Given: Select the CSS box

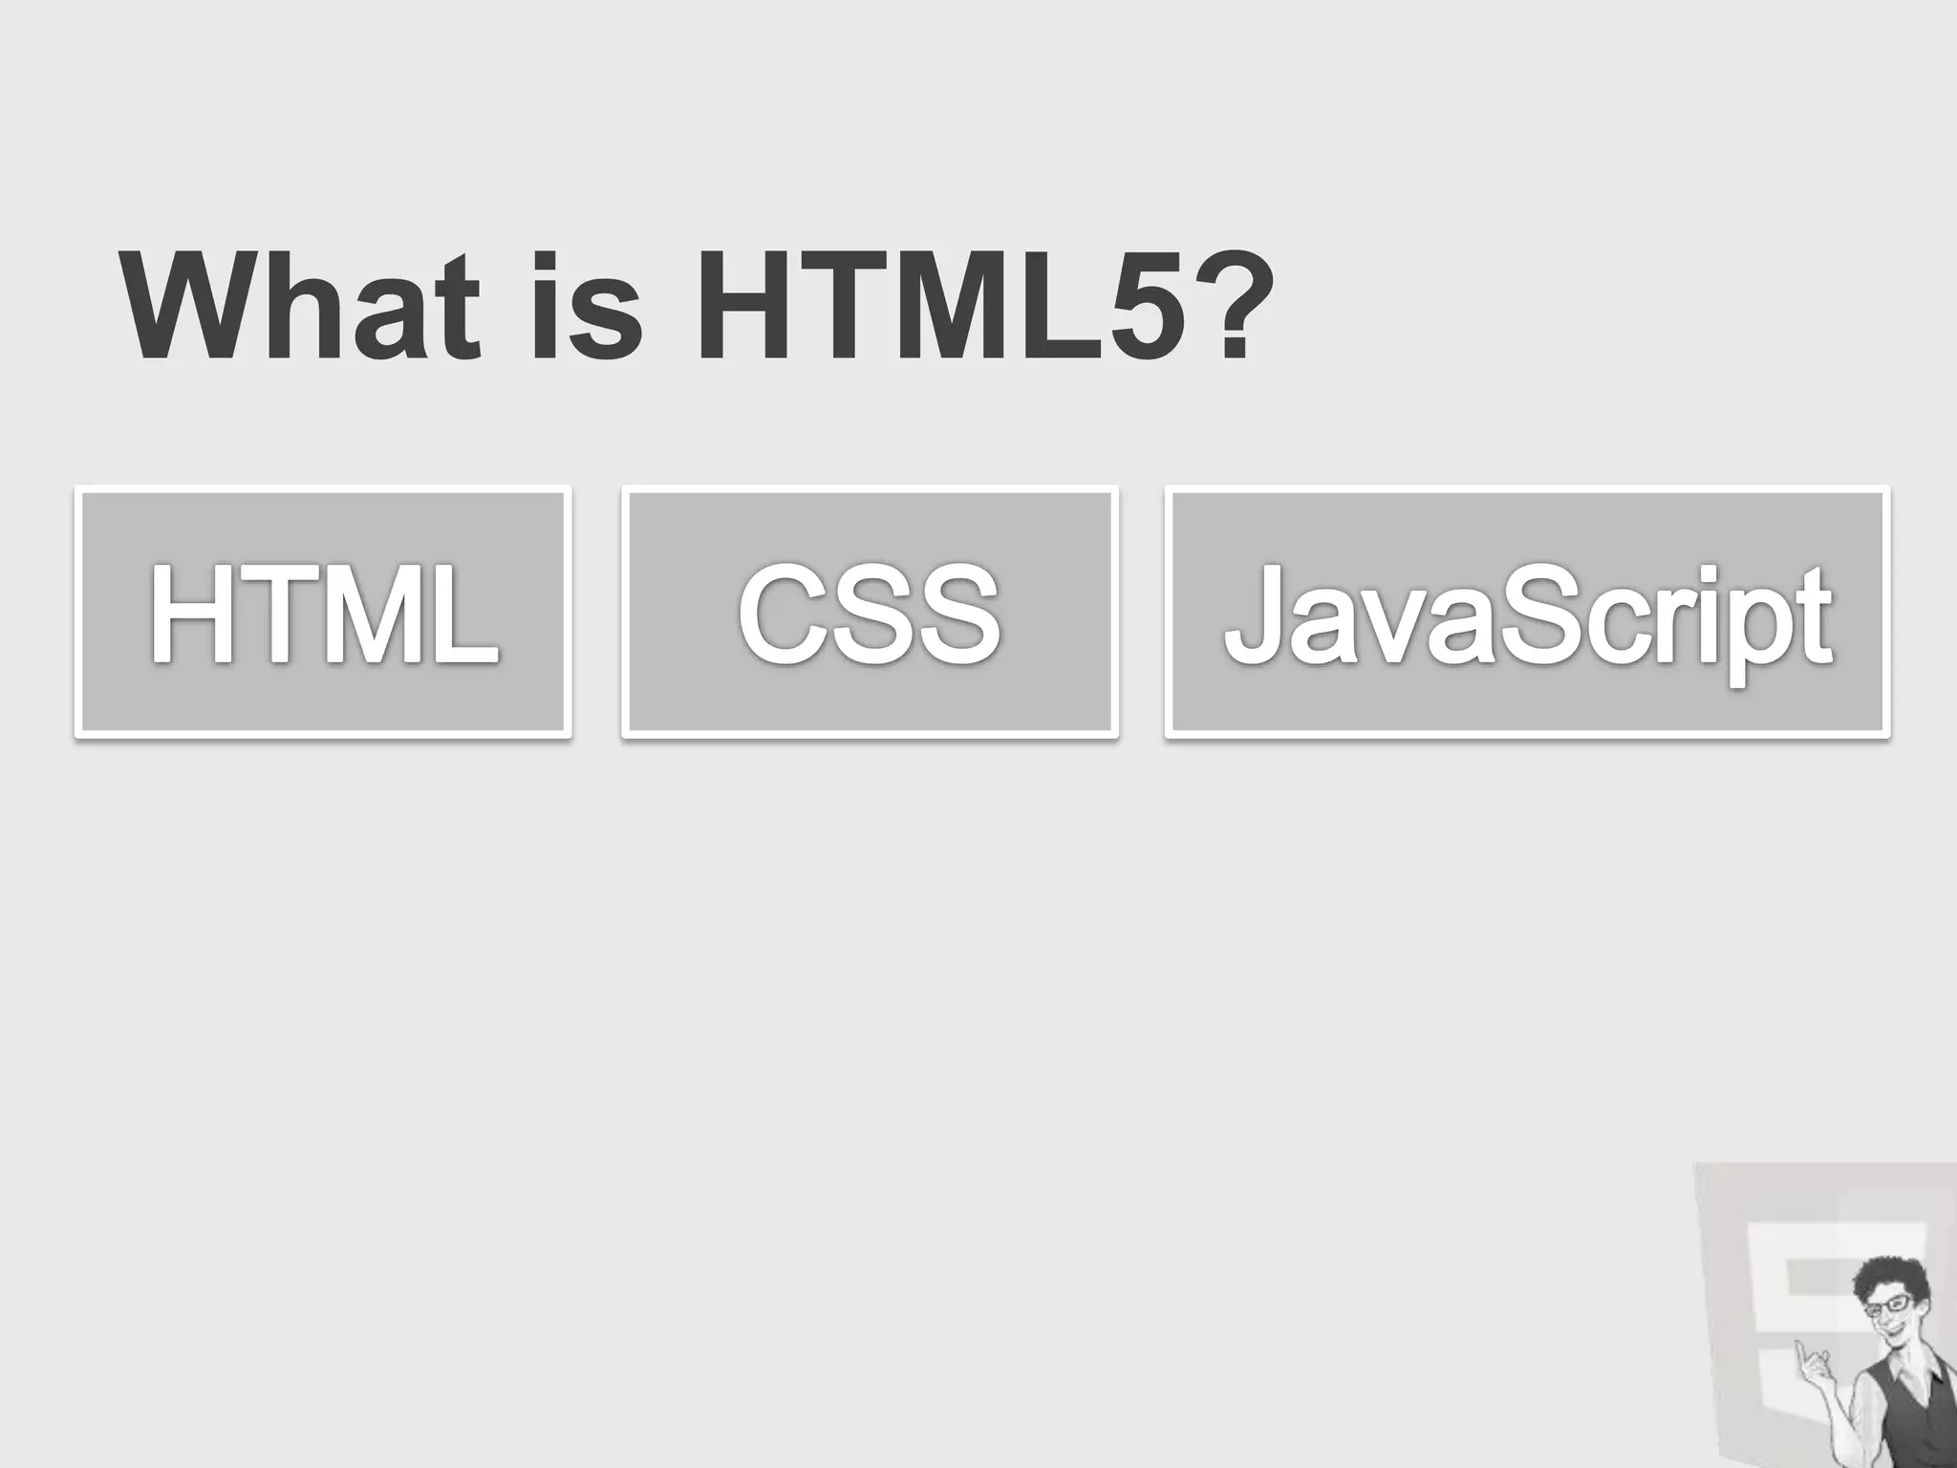Looking at the screenshot, I should (x=870, y=612).
